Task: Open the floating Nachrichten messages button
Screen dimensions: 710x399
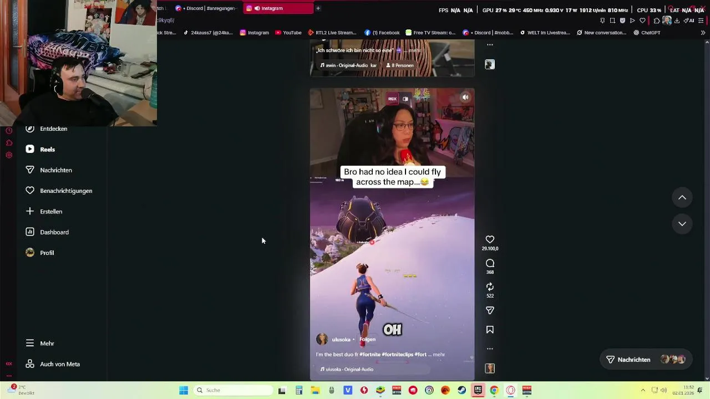Action: tap(645, 360)
